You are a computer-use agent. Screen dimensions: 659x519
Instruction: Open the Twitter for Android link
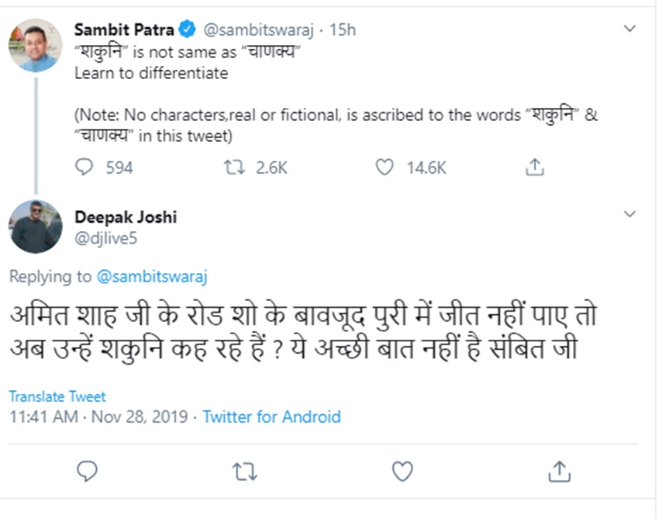pyautogui.click(x=271, y=417)
